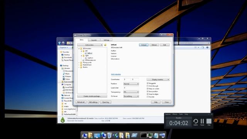
Task: Click the Unload button
Action: pyautogui.click(x=144, y=45)
